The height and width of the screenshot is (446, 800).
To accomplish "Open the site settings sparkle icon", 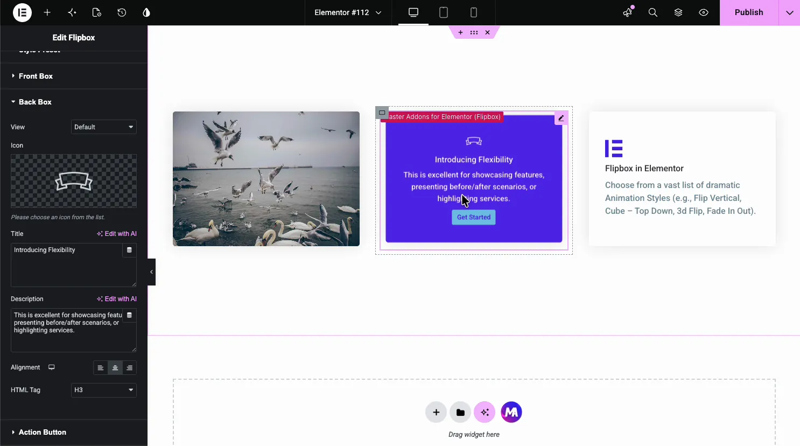I will [x=72, y=12].
